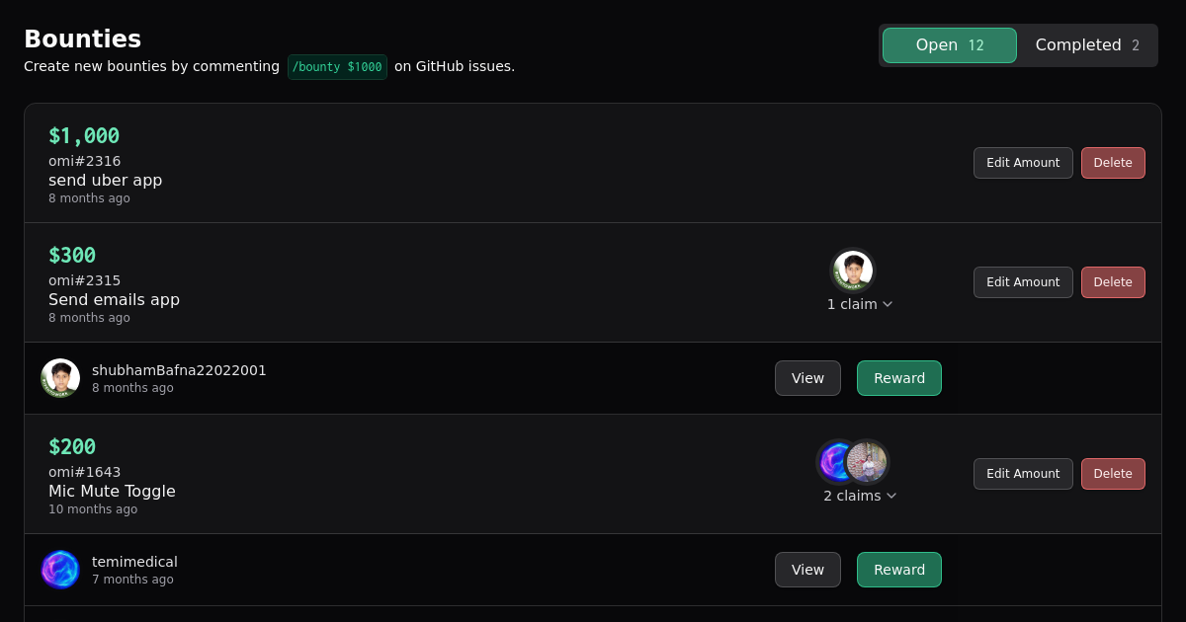Click shubhamBafna22022001's avatar in claim row
The height and width of the screenshot is (622, 1186).
click(x=60, y=378)
